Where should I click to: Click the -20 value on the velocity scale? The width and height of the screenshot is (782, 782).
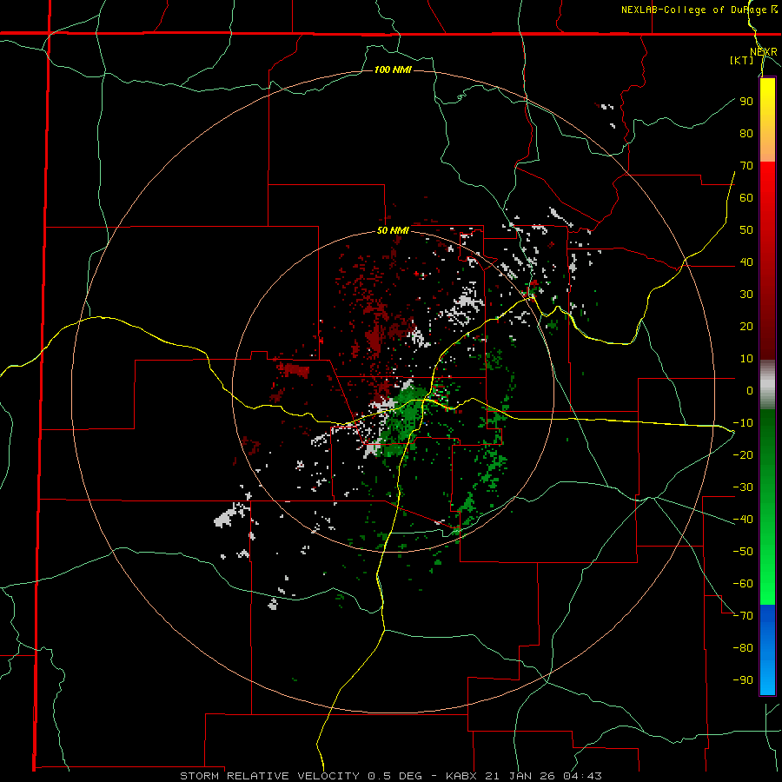point(743,454)
